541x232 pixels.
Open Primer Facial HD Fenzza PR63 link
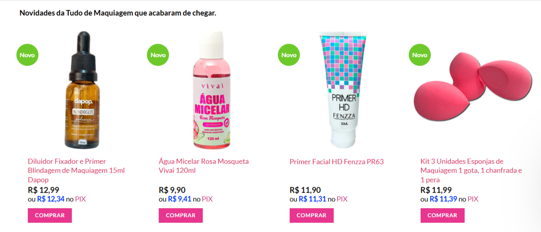[x=337, y=162]
